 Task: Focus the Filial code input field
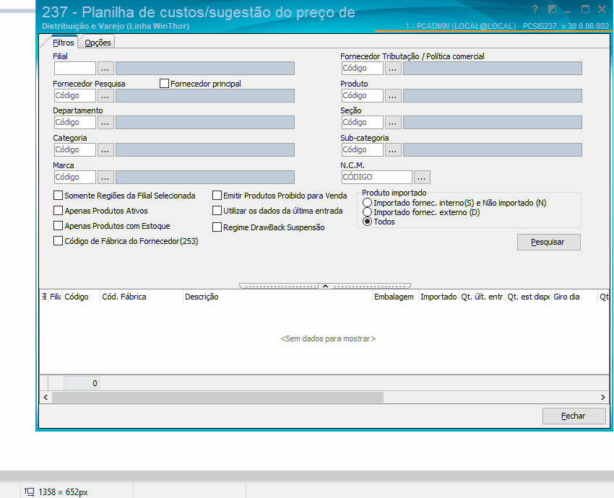(75, 69)
